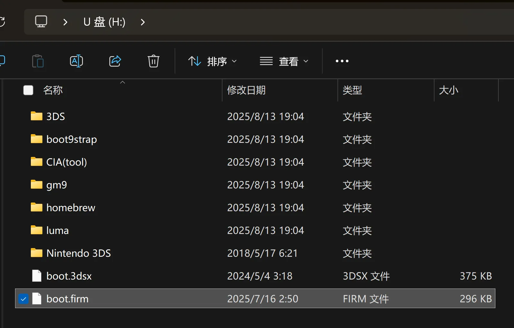Screen dimensions: 514x328
Task: Select the Nintendo 3DS folder
Action: pyautogui.click(x=78, y=253)
